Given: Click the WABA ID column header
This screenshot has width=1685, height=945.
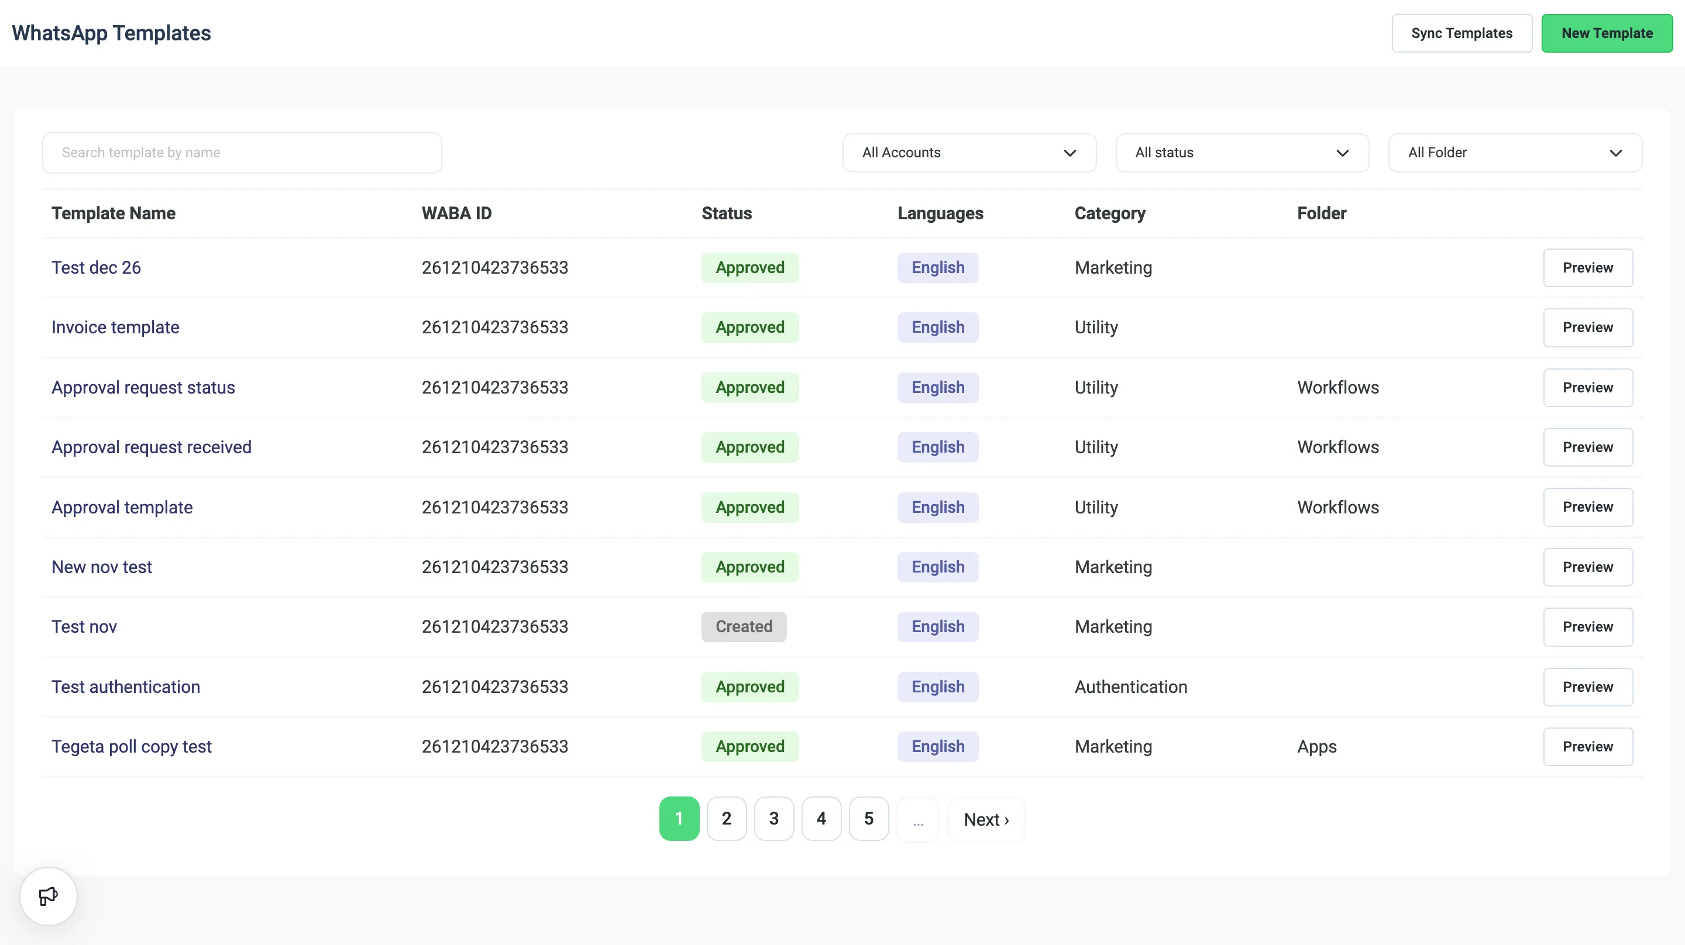Looking at the screenshot, I should [456, 213].
